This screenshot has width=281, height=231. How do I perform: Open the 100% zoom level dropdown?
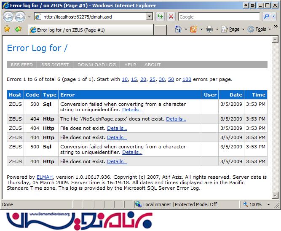click(258, 204)
